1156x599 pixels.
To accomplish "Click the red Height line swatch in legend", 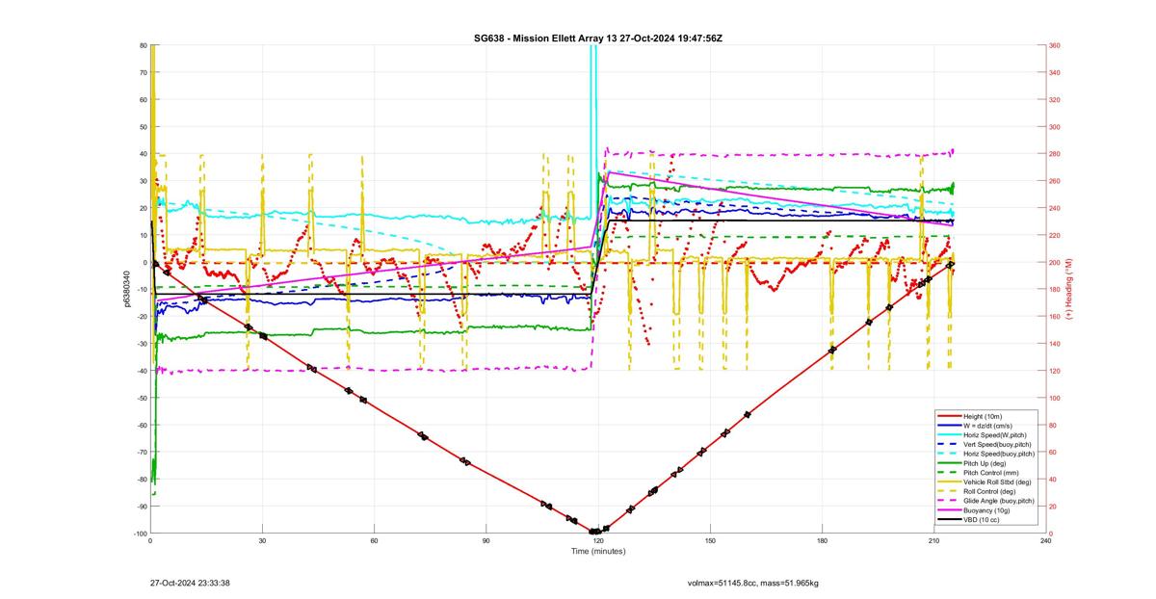I will coord(949,415).
